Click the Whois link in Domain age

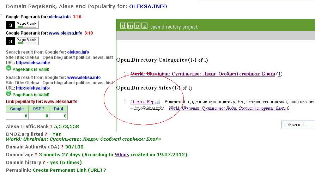122,155
